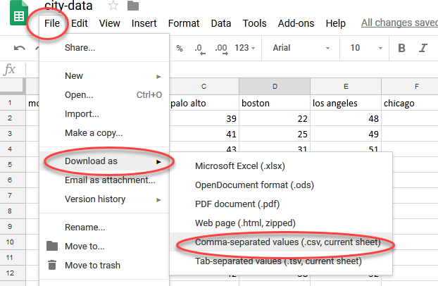This screenshot has height=286, width=438.
Task: Choose Share... from File menu
Action: click(104, 47)
